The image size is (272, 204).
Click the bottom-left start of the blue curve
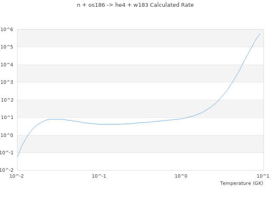pos(17,157)
